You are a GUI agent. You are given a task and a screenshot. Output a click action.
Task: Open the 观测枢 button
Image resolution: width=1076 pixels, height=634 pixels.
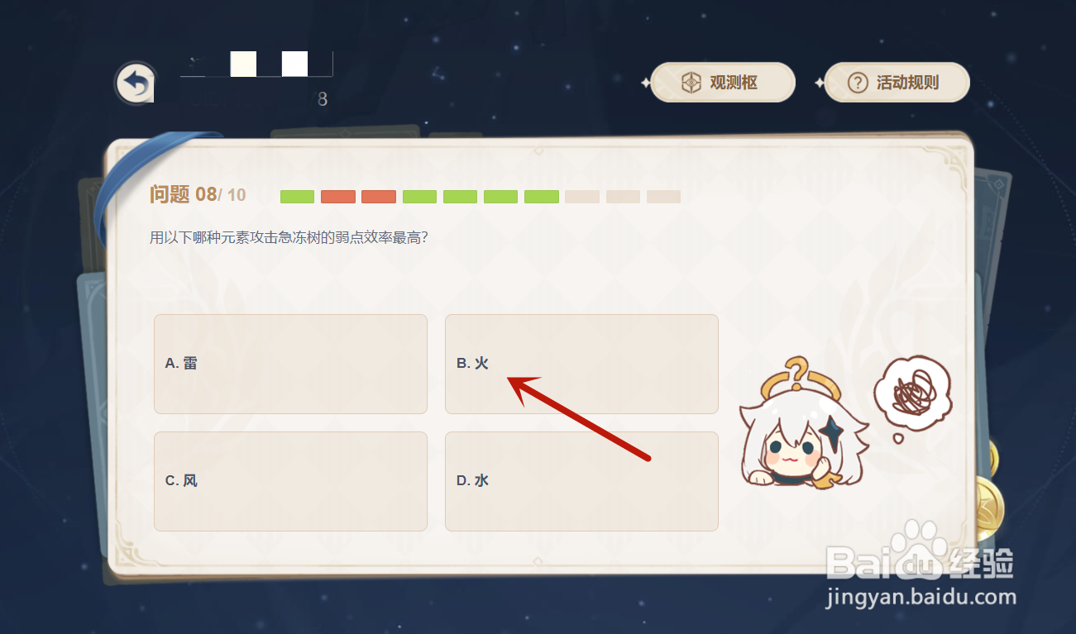(723, 83)
